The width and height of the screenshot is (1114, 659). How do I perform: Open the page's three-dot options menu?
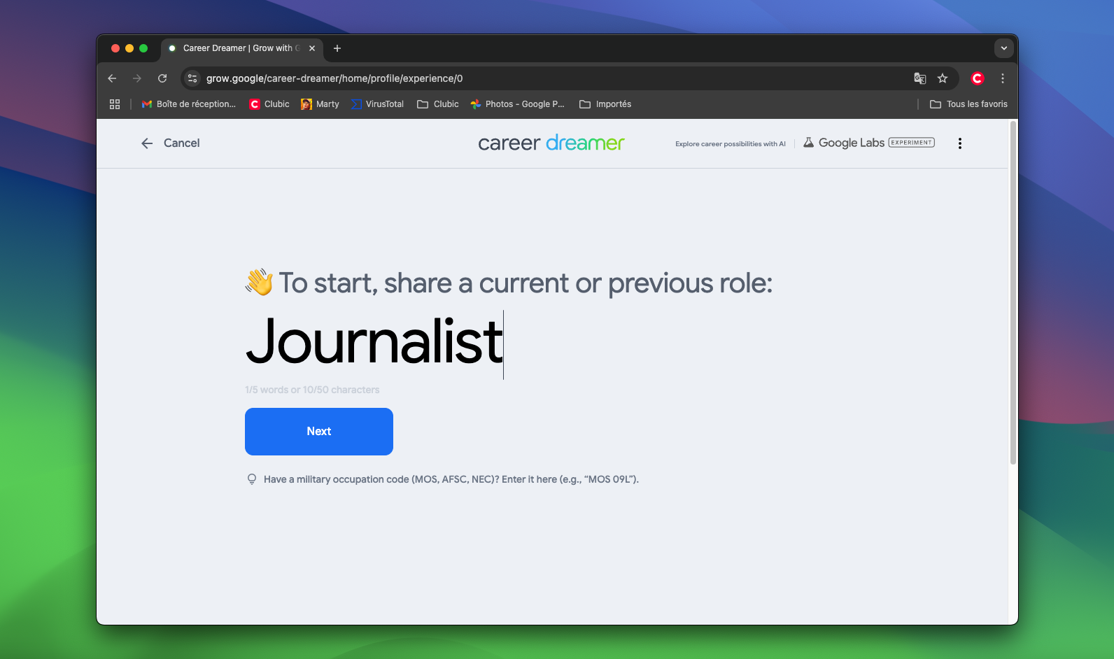(960, 143)
